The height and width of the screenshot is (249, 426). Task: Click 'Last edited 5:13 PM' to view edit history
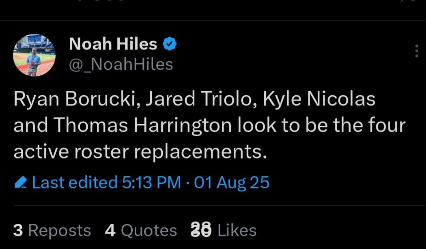coord(110,182)
